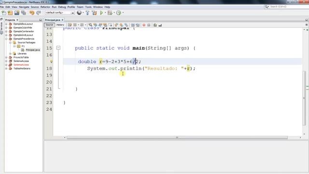Click the browser globe icon

click(x=79, y=13)
